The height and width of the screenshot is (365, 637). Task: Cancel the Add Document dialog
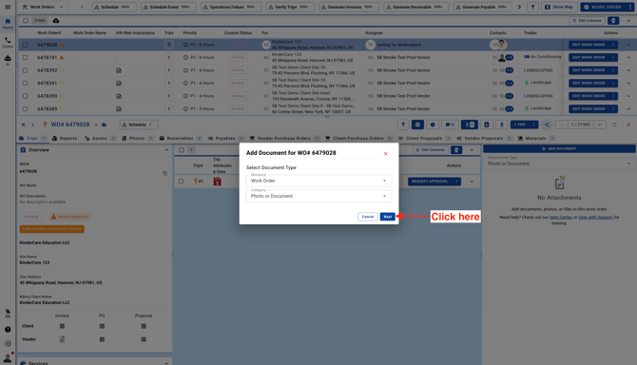point(368,217)
